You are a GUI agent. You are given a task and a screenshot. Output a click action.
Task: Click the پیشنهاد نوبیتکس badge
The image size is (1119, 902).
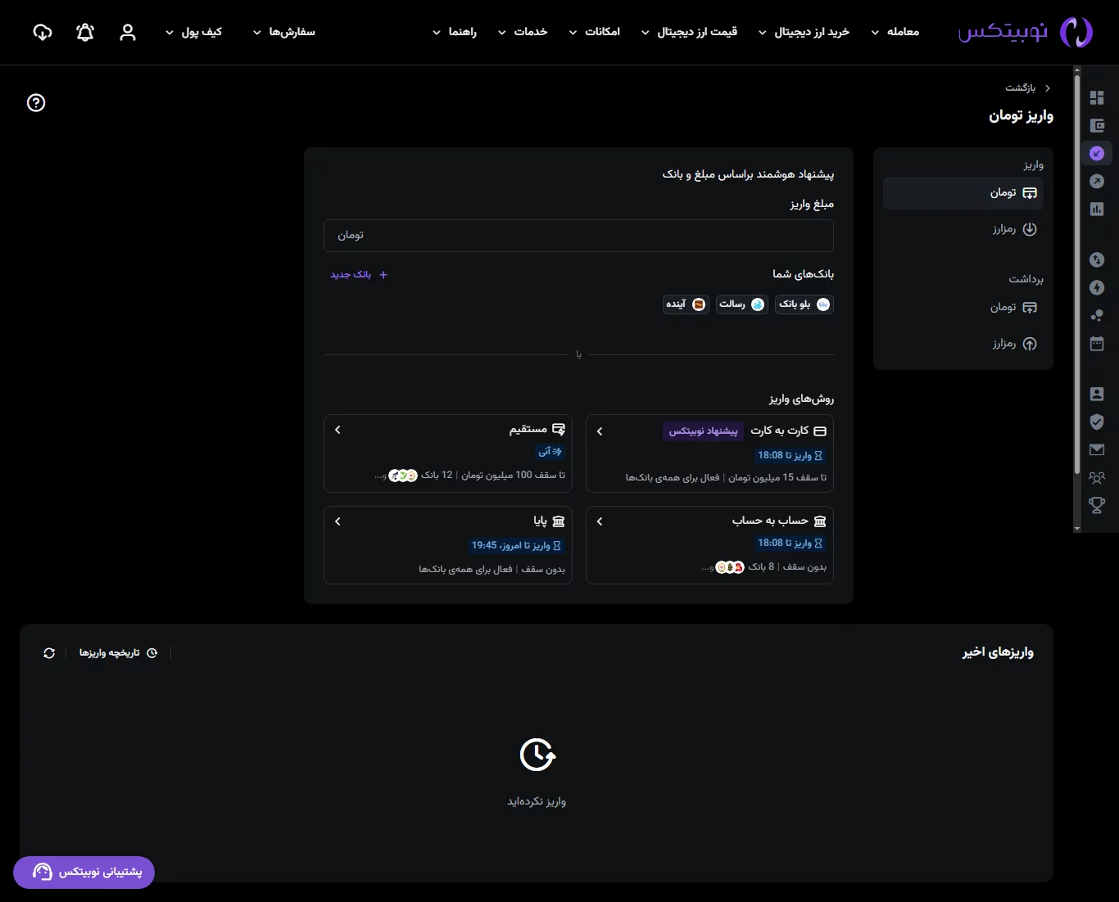pos(703,431)
